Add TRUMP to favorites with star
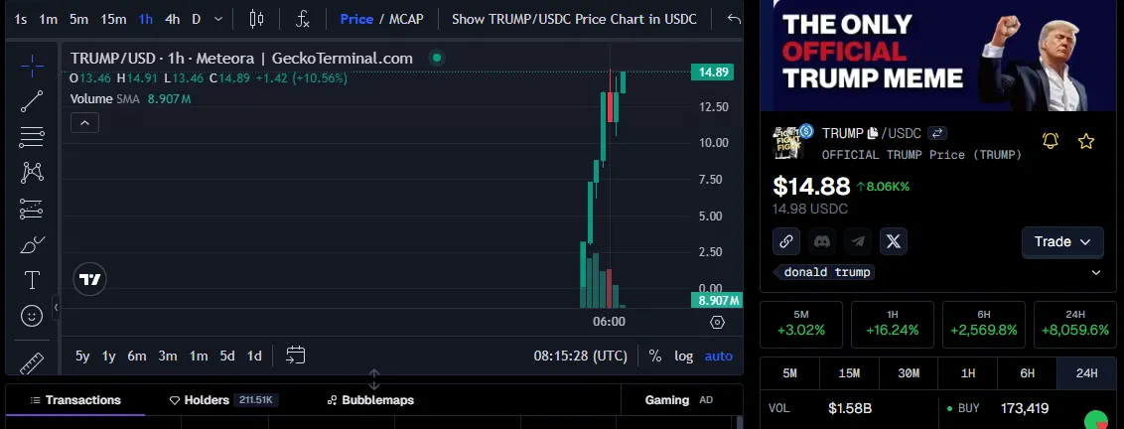 (1086, 141)
